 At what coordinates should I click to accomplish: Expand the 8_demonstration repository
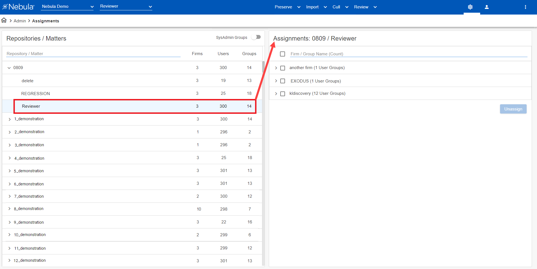(9, 209)
